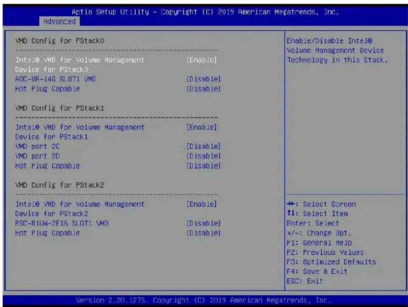Screen dimensions: 408x307
Task: Select the VMD port 2C option
Action: 37,146
